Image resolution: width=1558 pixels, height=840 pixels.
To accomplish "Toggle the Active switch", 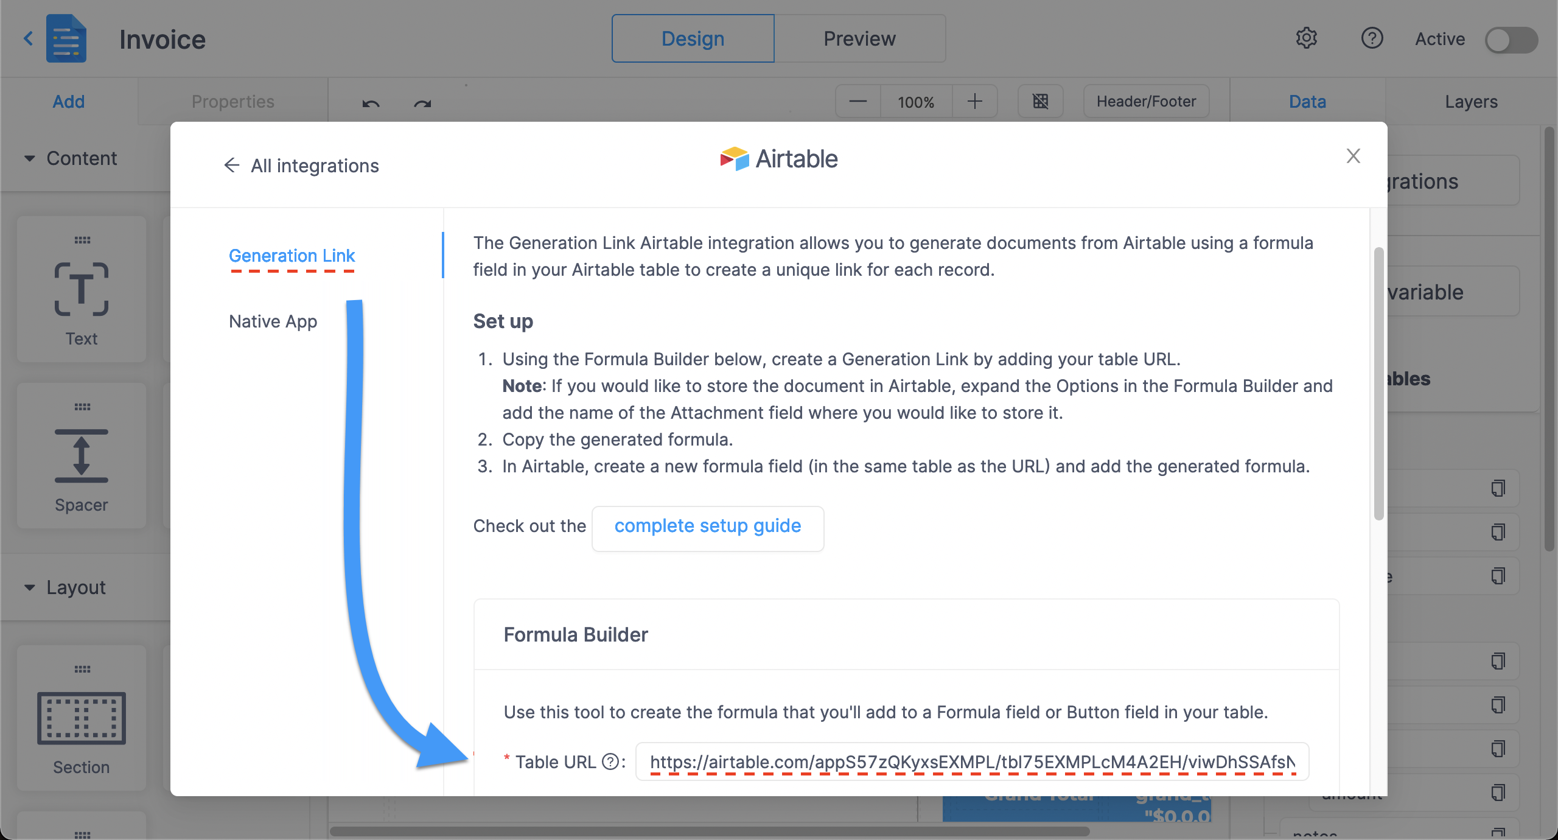I will click(1511, 40).
